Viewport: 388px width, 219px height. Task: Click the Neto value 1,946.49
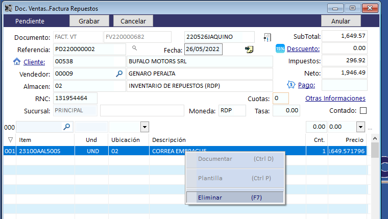click(x=344, y=73)
